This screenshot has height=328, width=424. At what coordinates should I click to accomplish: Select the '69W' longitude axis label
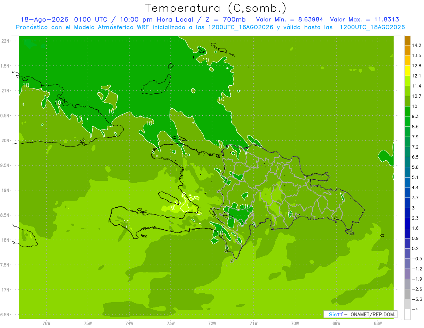tap(336, 323)
